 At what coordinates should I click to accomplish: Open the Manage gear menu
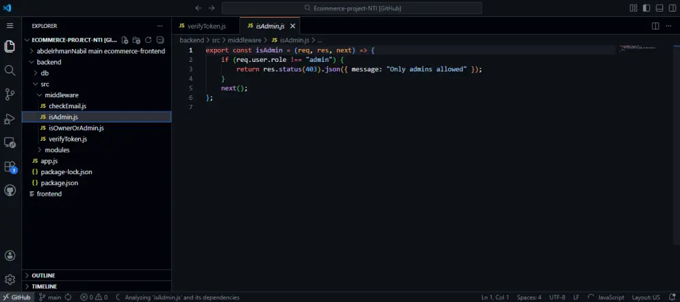(10, 280)
